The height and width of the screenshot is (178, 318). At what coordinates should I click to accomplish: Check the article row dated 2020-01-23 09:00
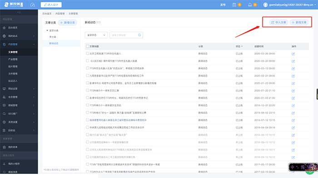pos(87,83)
